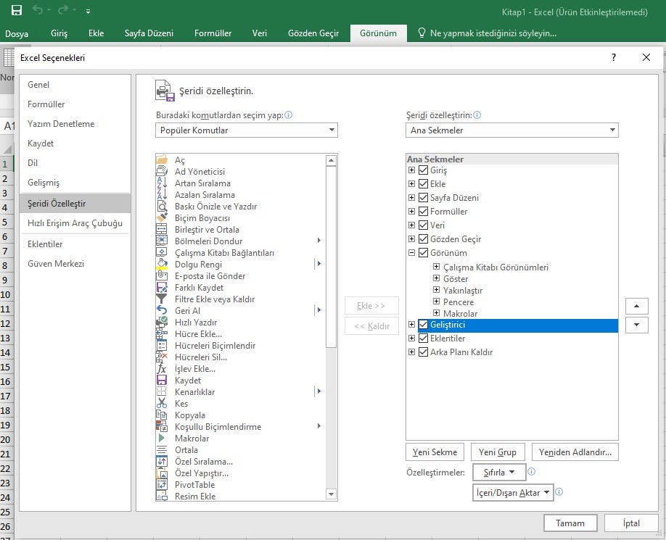The image size is (666, 540).
Task: Open the 'Sıfırla' dropdown button
Action: click(x=499, y=472)
